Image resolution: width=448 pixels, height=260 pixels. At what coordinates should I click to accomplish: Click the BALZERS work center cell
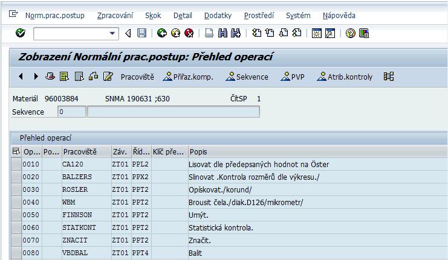pos(86,177)
